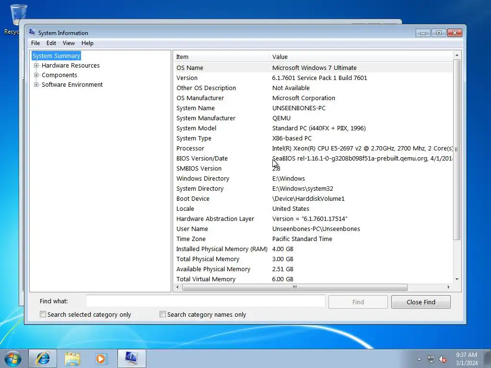Select OS Manufacturer row
The width and height of the screenshot is (491, 368).
pyautogui.click(x=313, y=98)
